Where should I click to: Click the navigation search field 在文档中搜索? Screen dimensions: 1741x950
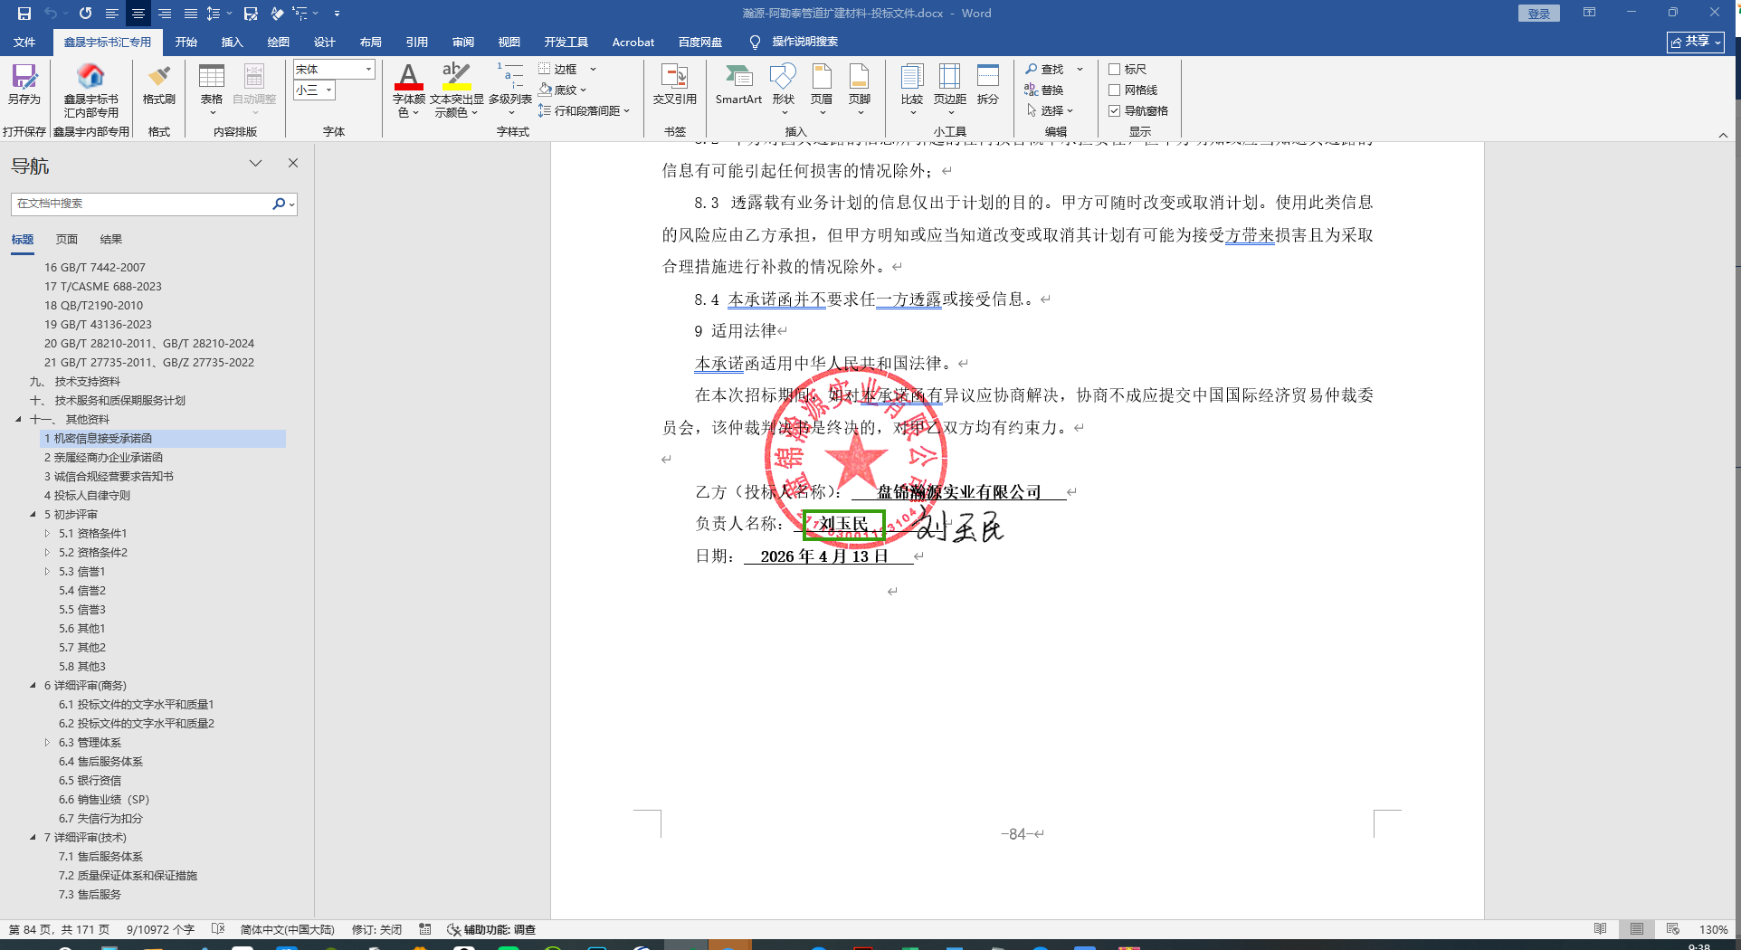[140, 204]
